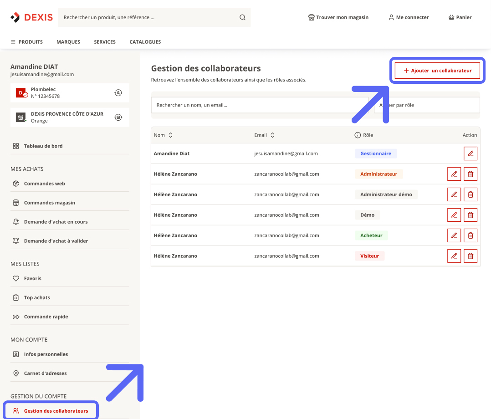
Task: Click the Démo role badge
Action: point(367,215)
